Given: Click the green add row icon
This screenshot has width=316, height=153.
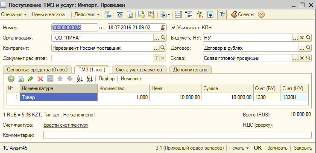Looking at the screenshot, I should (11, 79).
